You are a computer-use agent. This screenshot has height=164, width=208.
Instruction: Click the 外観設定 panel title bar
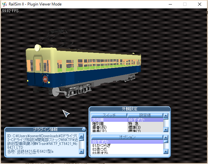coord(130,109)
